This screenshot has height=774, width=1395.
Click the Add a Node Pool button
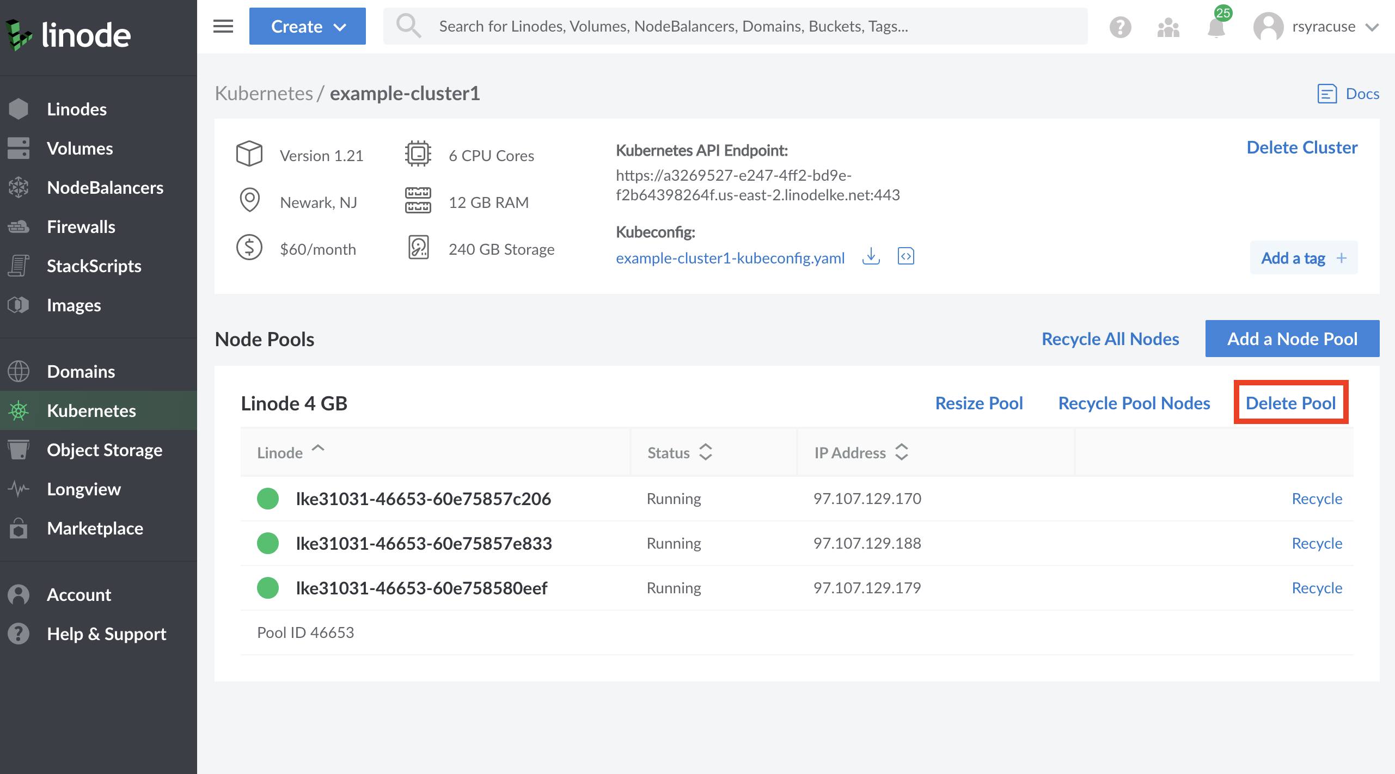(x=1292, y=338)
